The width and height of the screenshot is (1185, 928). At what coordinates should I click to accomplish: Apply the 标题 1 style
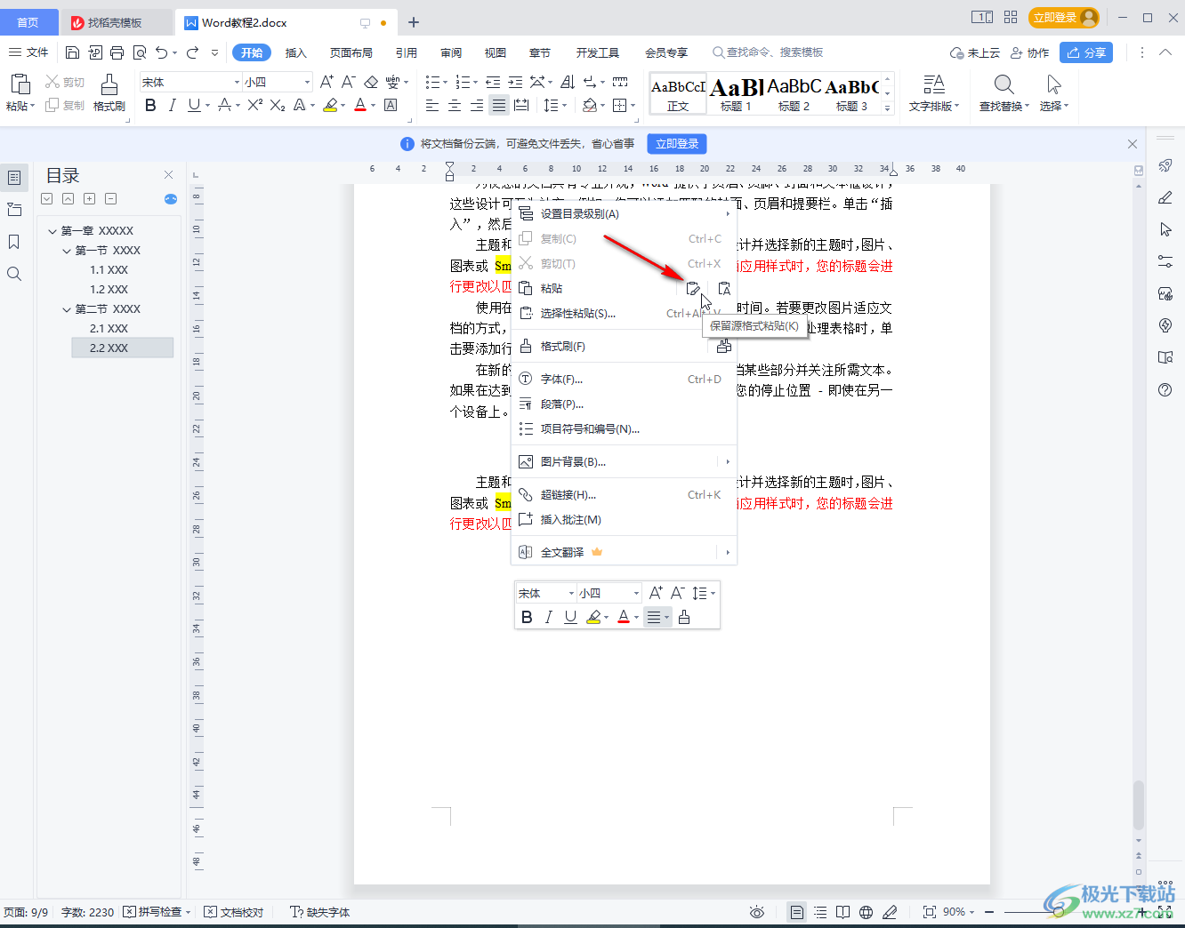736,93
